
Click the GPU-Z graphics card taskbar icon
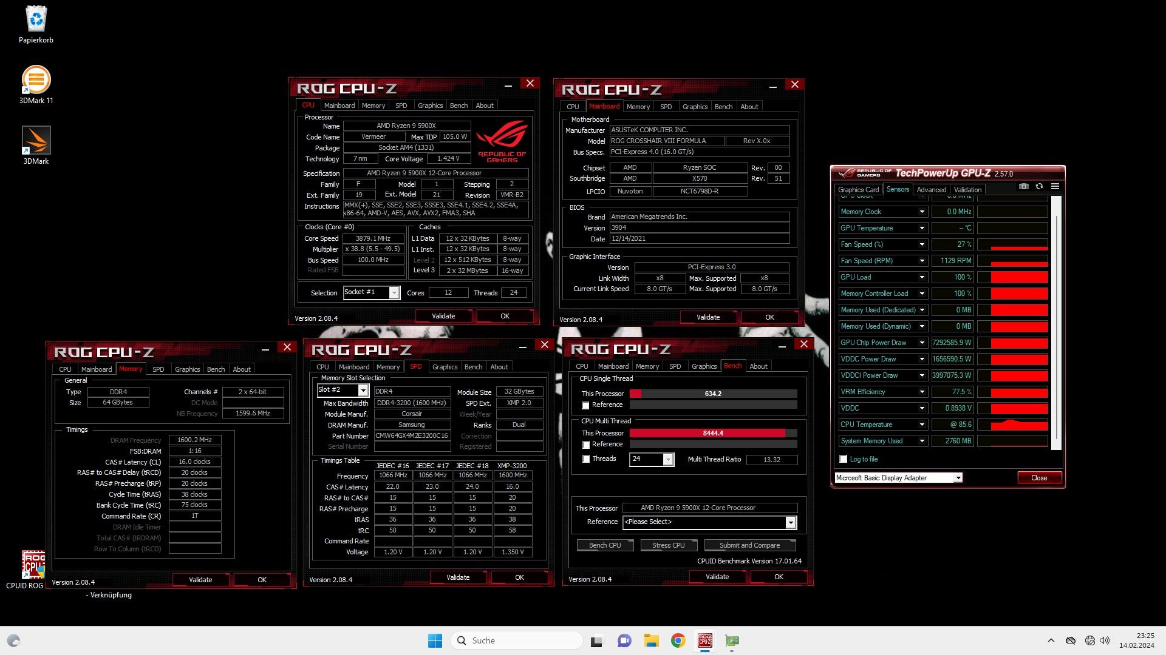732,640
